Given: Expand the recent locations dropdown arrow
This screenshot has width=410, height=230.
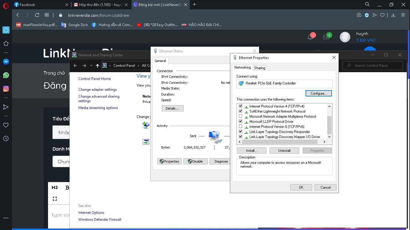Looking at the screenshot, I should click(91, 66).
